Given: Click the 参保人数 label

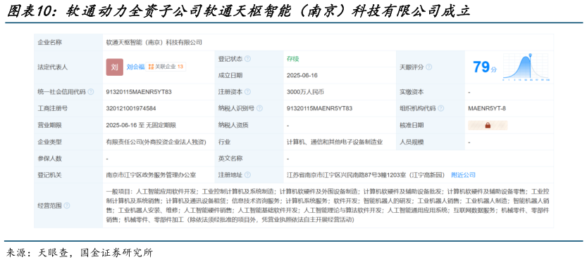Looking at the screenshot, I should (50, 158).
